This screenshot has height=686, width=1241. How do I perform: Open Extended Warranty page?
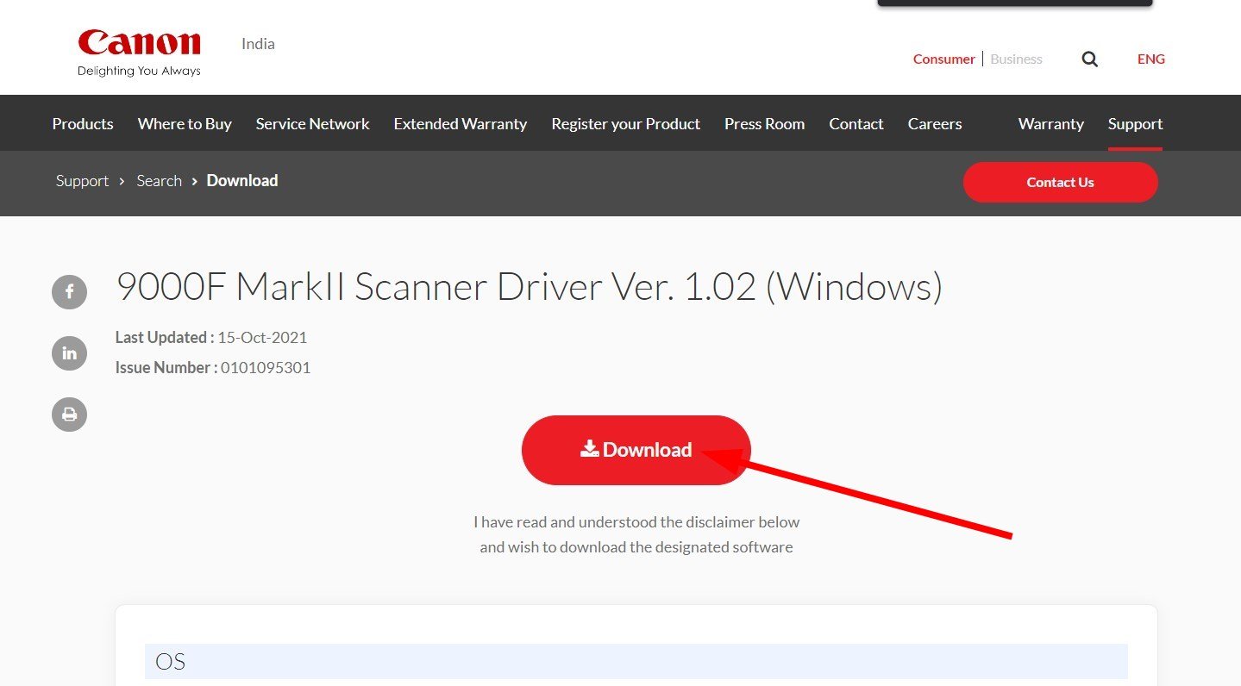pos(461,124)
